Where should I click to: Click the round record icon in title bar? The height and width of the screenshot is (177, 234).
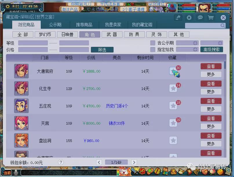point(189,18)
